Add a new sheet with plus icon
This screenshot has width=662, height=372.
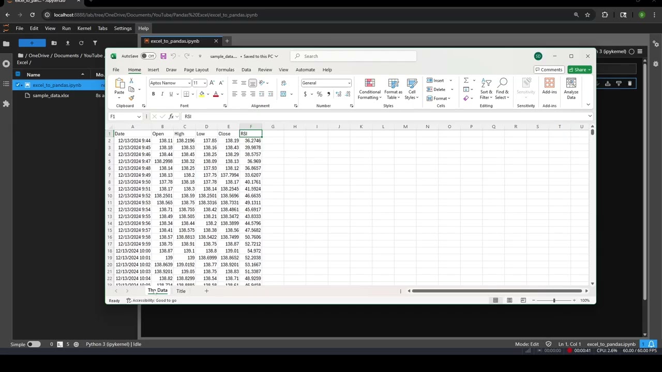tap(206, 291)
